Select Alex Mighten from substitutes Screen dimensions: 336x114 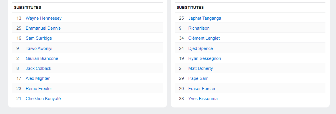tap(38, 78)
